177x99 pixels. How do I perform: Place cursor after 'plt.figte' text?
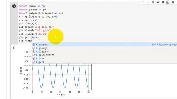(32, 41)
